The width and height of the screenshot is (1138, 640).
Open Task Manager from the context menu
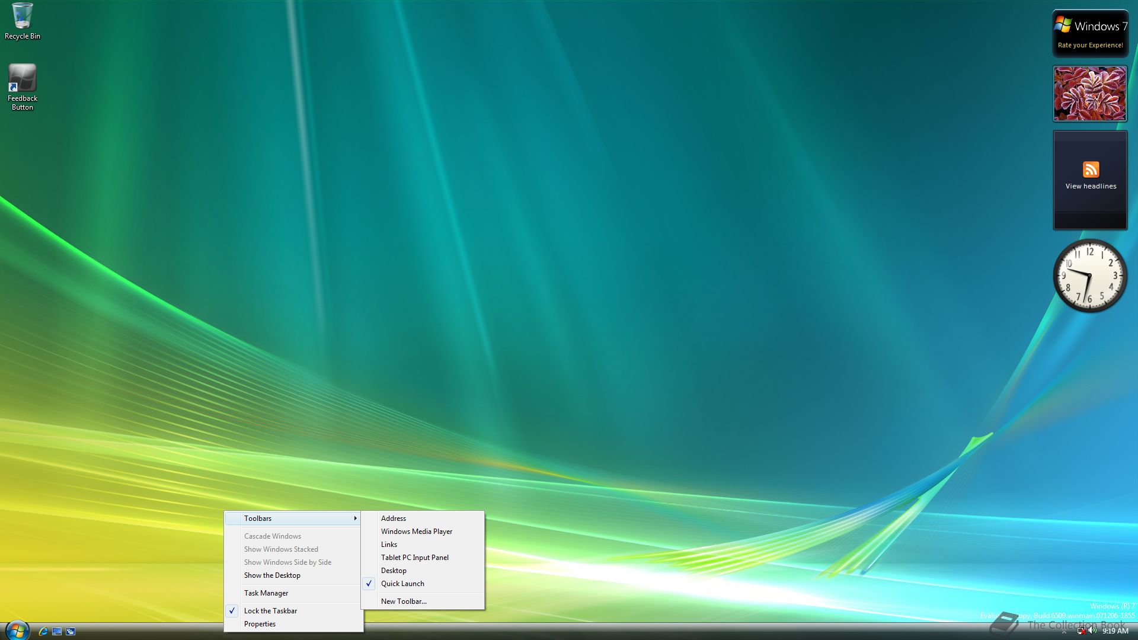click(294, 593)
